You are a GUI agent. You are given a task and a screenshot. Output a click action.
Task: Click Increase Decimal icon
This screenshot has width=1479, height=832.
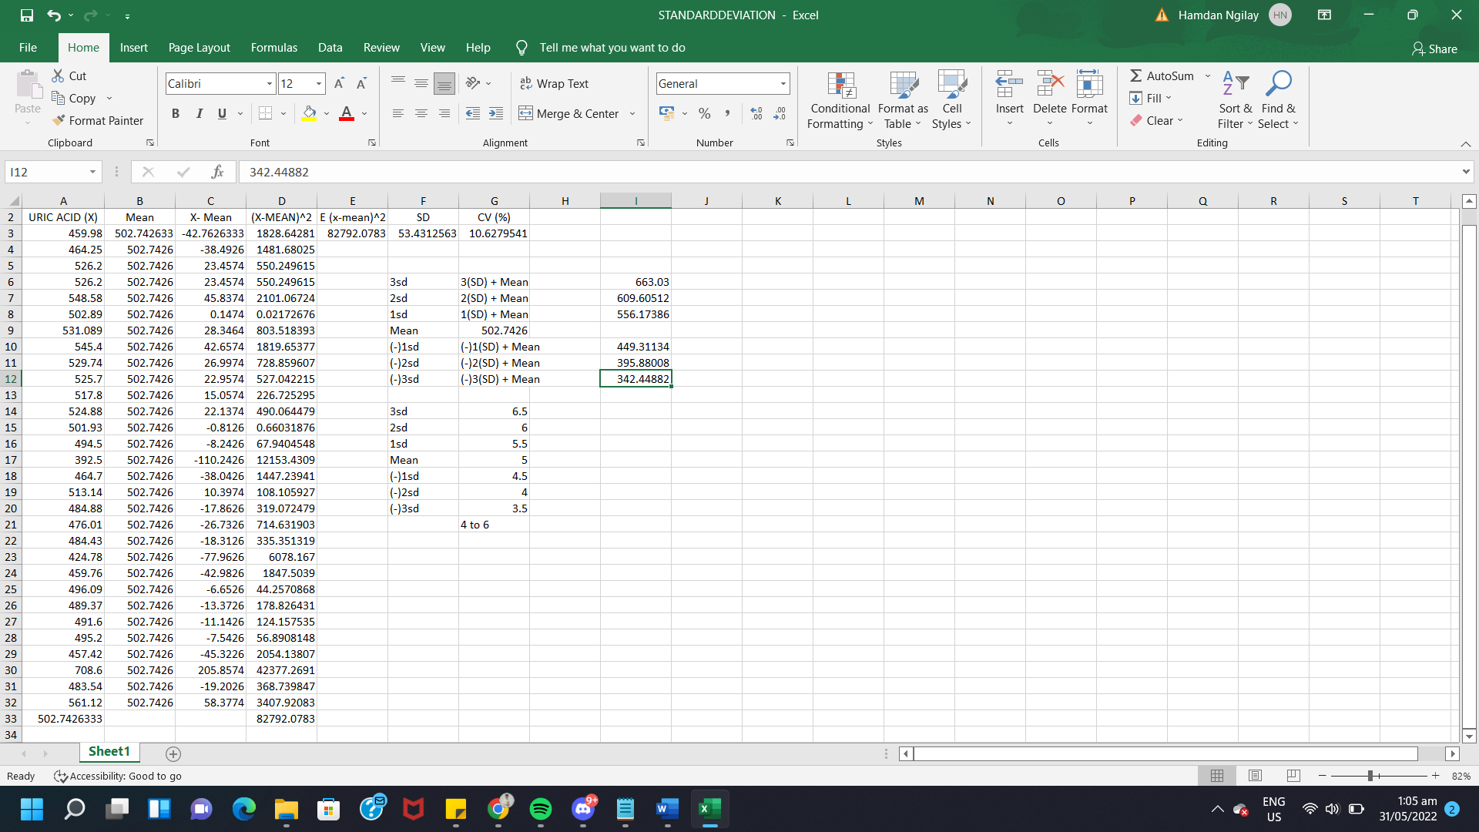756,113
